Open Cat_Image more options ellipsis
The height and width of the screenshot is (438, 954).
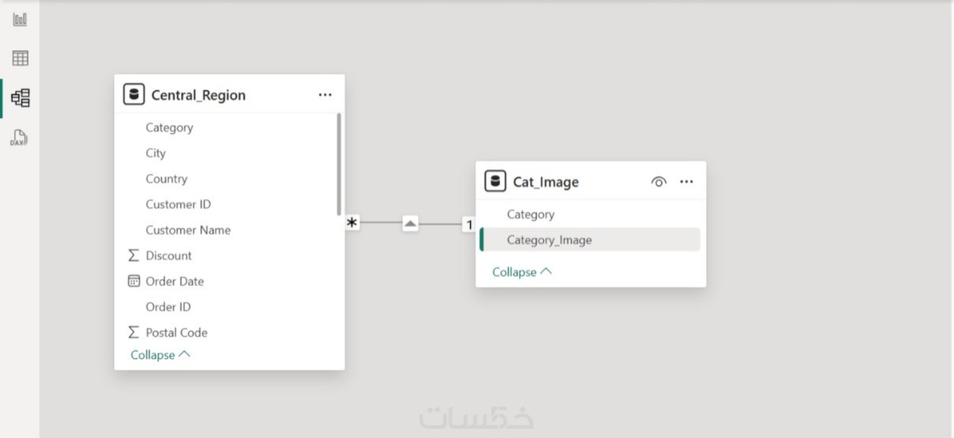point(687,182)
